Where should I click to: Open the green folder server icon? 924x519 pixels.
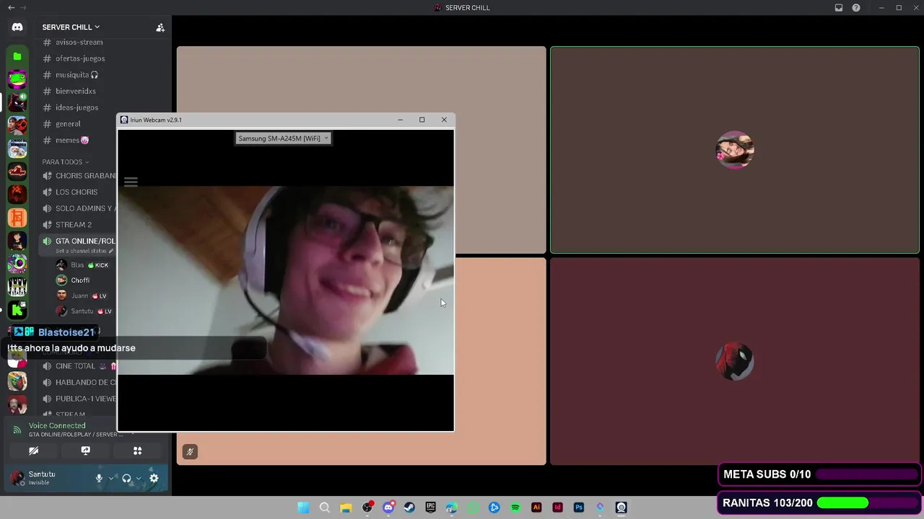[17, 56]
